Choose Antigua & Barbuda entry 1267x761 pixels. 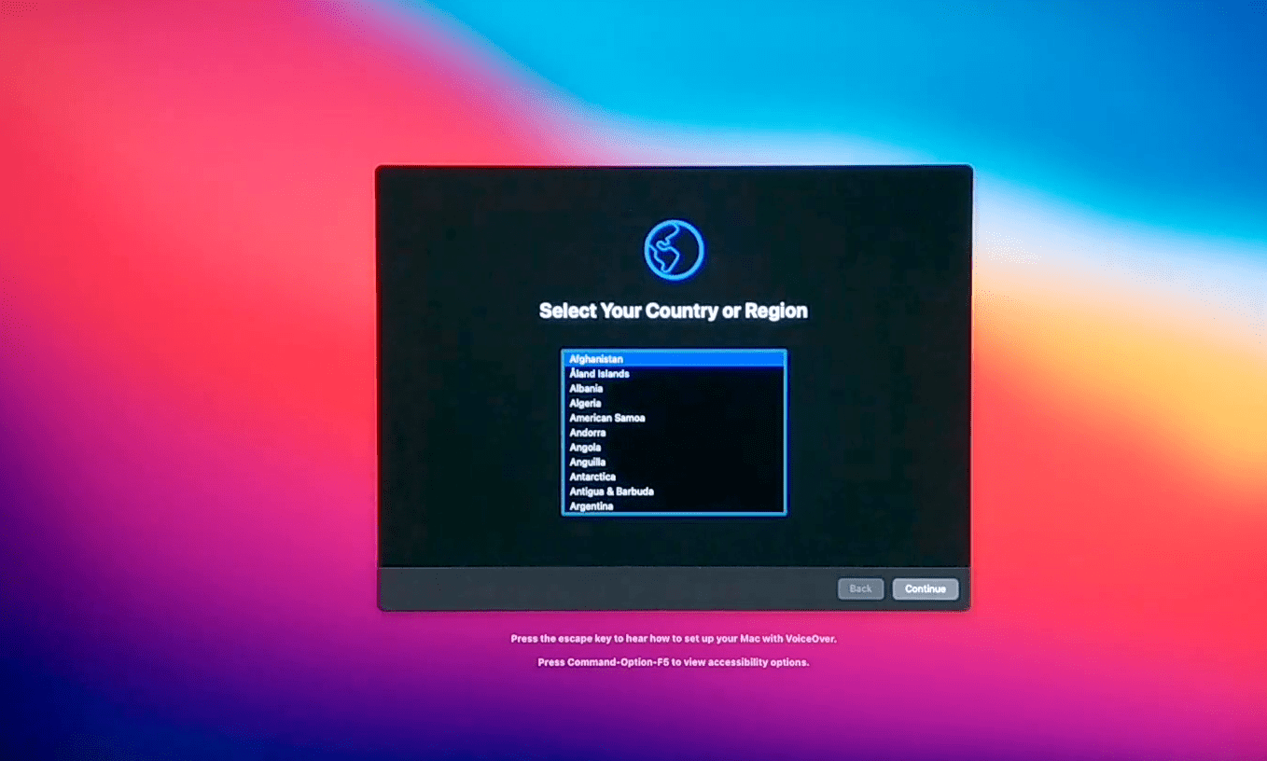612,491
